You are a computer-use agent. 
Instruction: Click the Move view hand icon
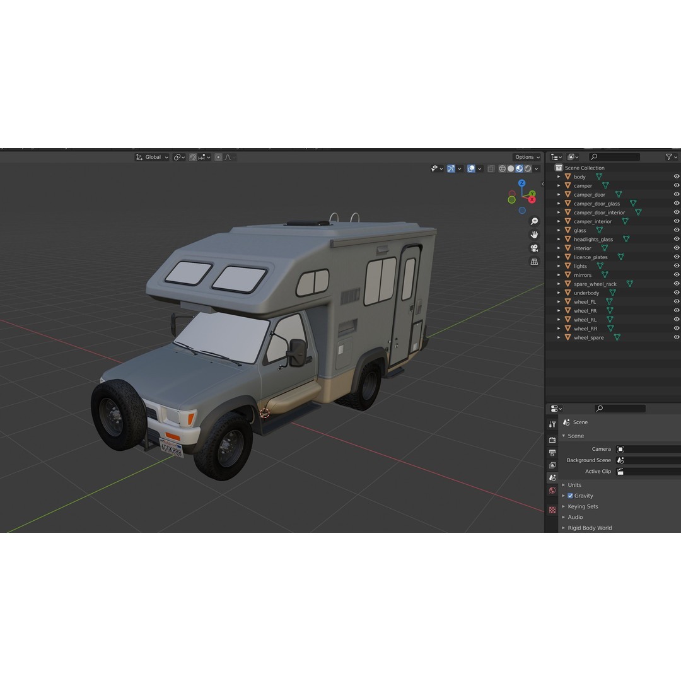point(535,234)
